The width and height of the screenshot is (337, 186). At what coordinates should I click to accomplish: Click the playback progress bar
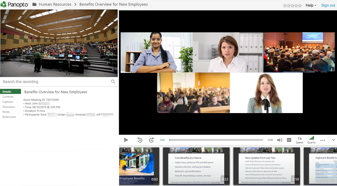[216, 140]
